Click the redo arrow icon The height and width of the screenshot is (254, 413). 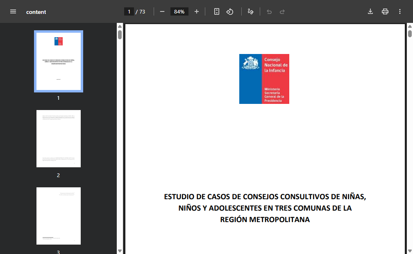click(x=282, y=11)
